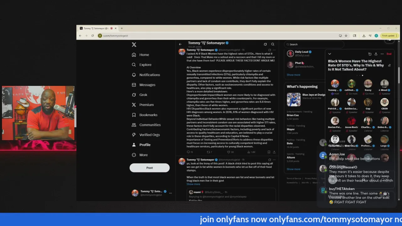Screen dimensions: 402x226
Task: Open Communities from the sidebar
Action: 146,125
